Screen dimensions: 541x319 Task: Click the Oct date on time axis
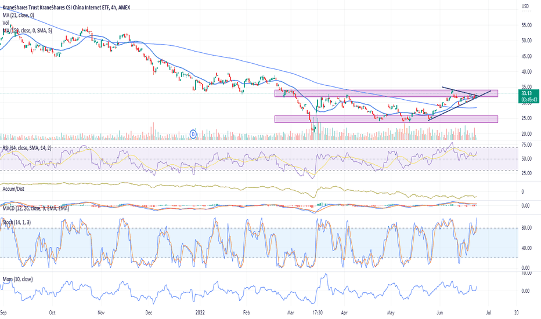click(x=52, y=313)
